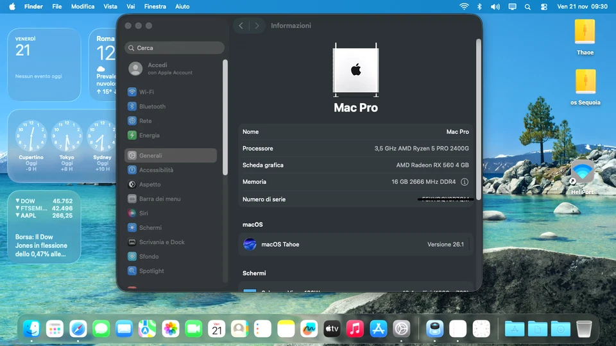The image size is (616, 346).
Task: Open the File menu
Action: (x=57, y=6)
